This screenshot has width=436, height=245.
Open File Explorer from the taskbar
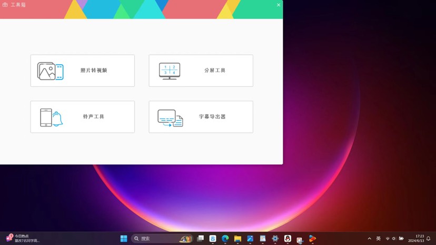[238, 239]
